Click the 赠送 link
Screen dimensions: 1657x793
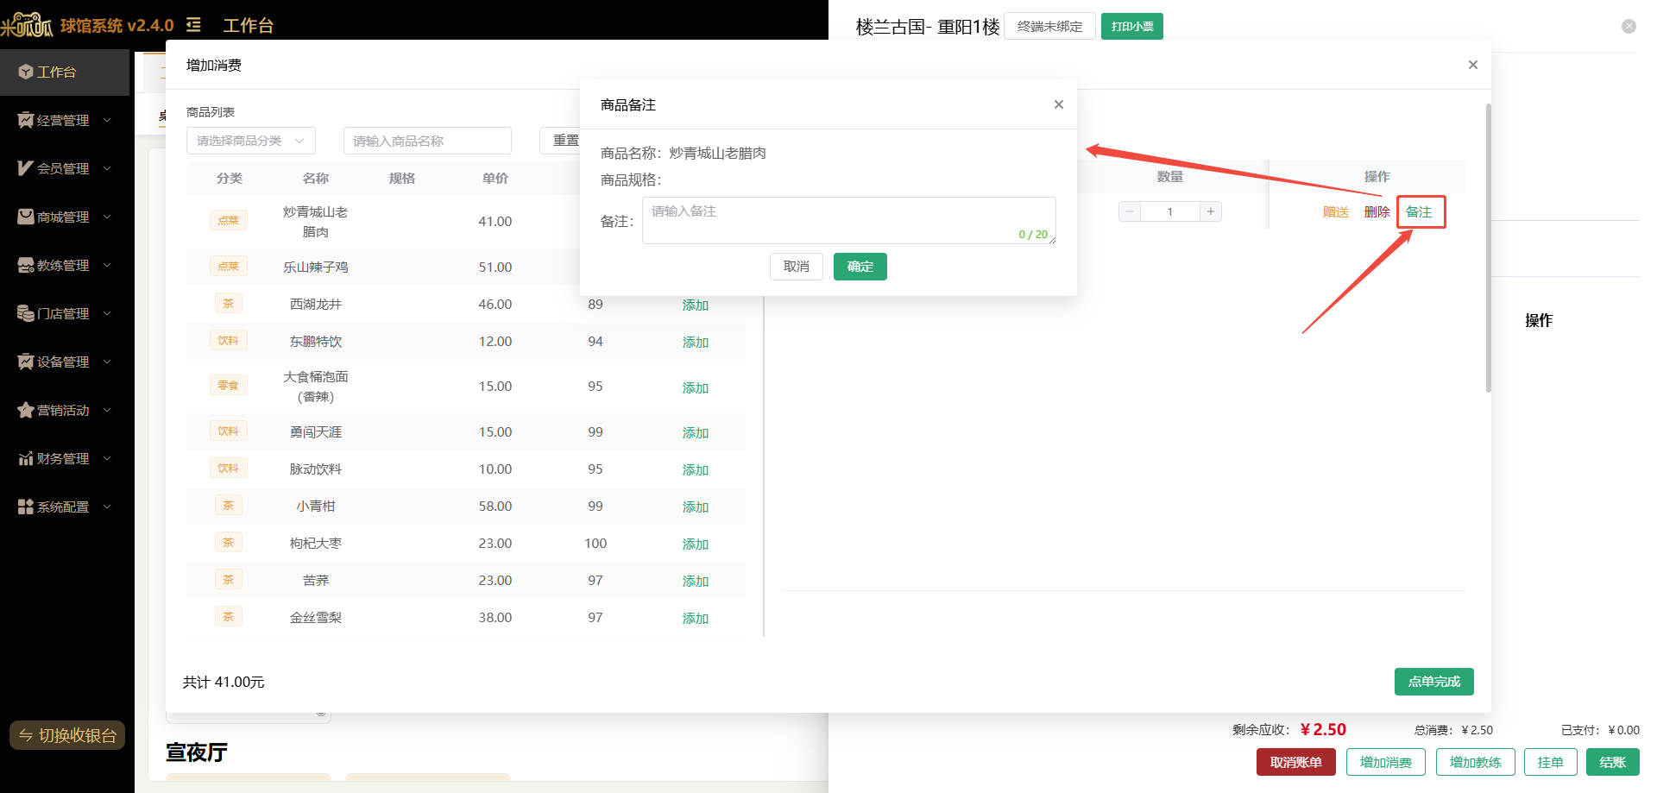[x=1336, y=211]
